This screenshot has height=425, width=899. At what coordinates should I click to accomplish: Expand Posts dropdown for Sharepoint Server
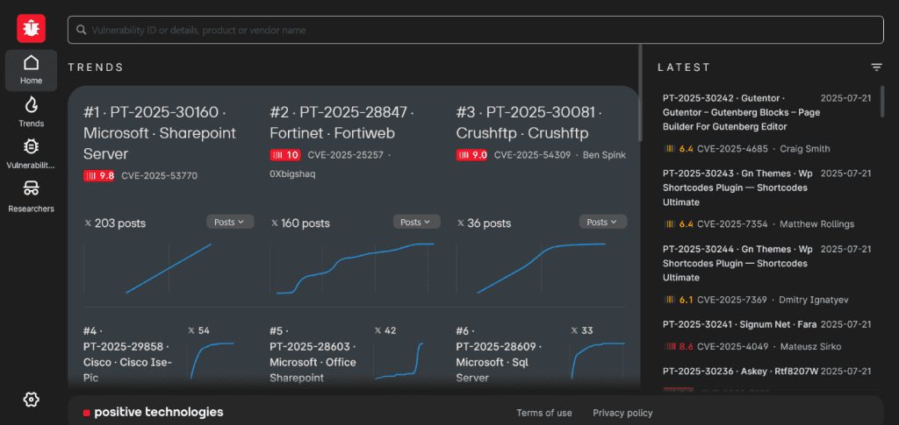coord(230,223)
